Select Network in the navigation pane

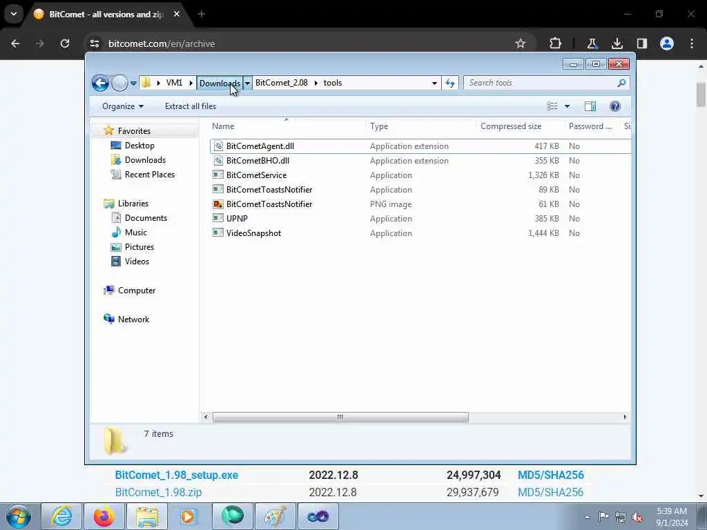(133, 320)
